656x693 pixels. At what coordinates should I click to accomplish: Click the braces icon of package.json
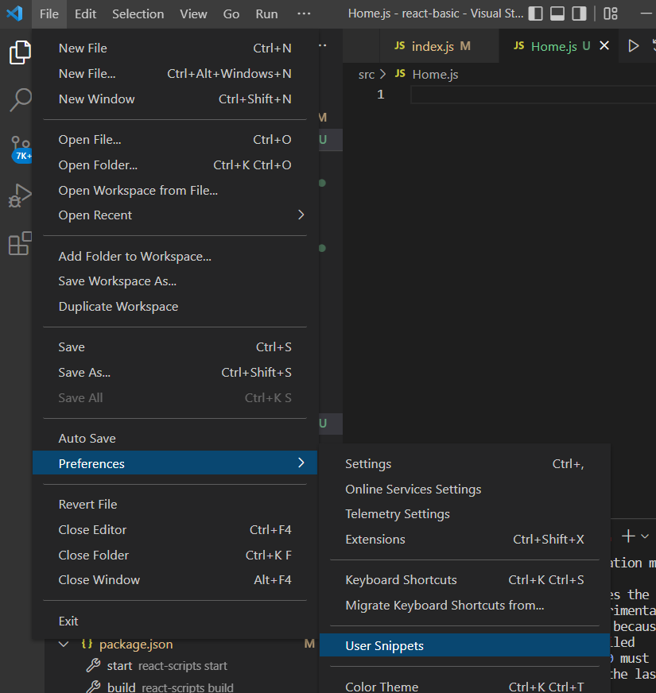tap(87, 644)
